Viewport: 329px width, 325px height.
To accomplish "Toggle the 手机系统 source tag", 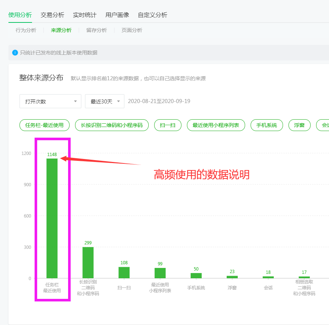I will tap(266, 125).
